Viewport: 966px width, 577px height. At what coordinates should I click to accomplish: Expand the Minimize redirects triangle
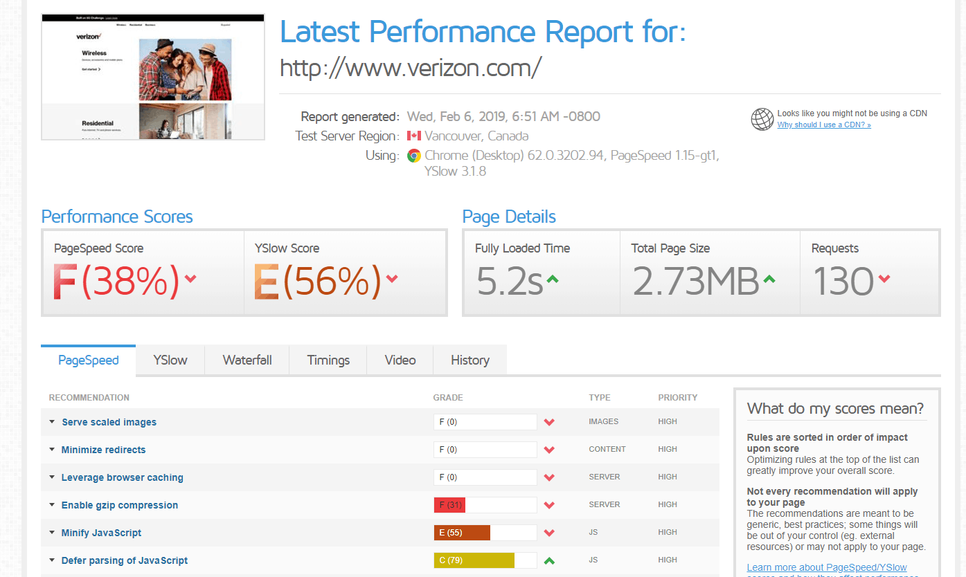tap(52, 449)
